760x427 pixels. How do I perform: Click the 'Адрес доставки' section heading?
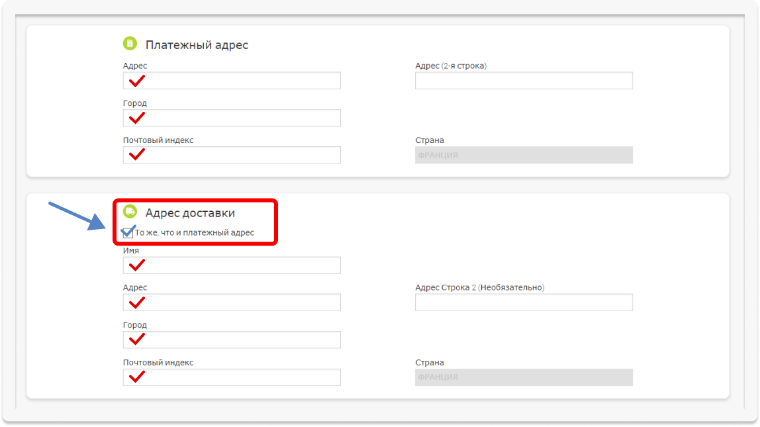(190, 213)
